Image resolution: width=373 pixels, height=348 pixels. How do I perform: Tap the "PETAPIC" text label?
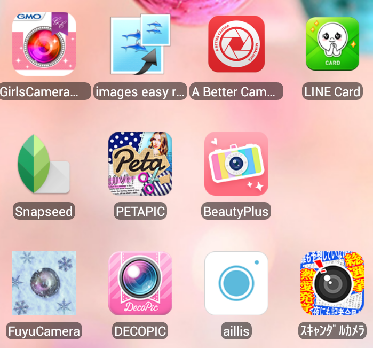coord(140,211)
